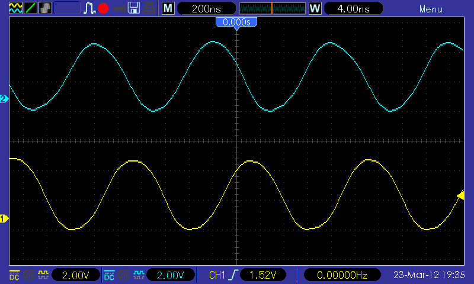Click the 0.00000Hz frequency counter readout
474x284 pixels.
coord(342,275)
